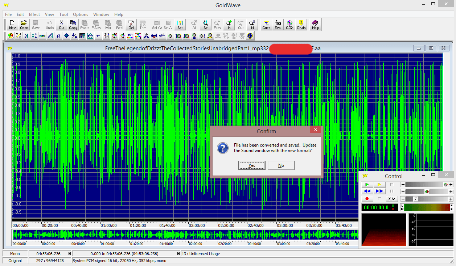Open selection units selector in status bar
456x266 pixels.
178,254
